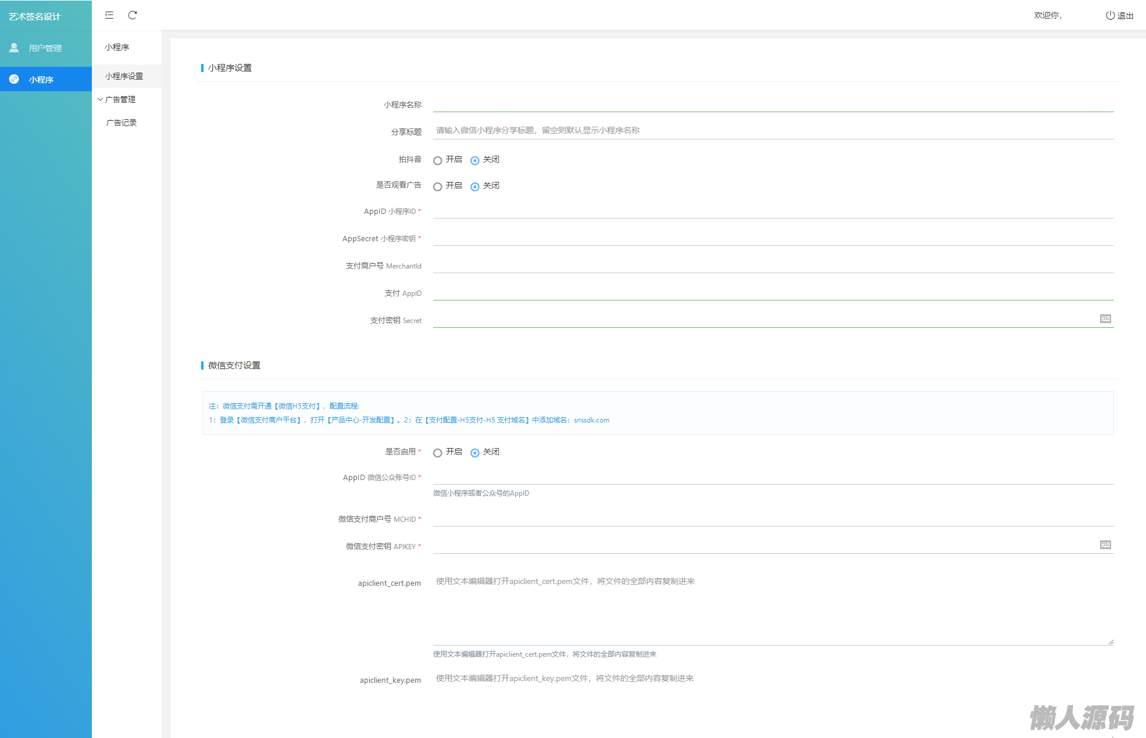Go to 用户管理 in sidebar
The width and height of the screenshot is (1146, 738).
click(x=45, y=48)
